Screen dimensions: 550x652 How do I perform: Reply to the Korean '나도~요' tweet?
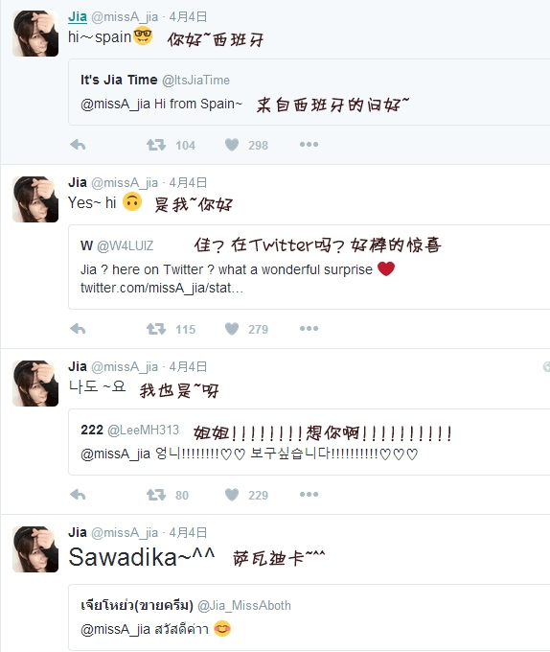pyautogui.click(x=78, y=495)
